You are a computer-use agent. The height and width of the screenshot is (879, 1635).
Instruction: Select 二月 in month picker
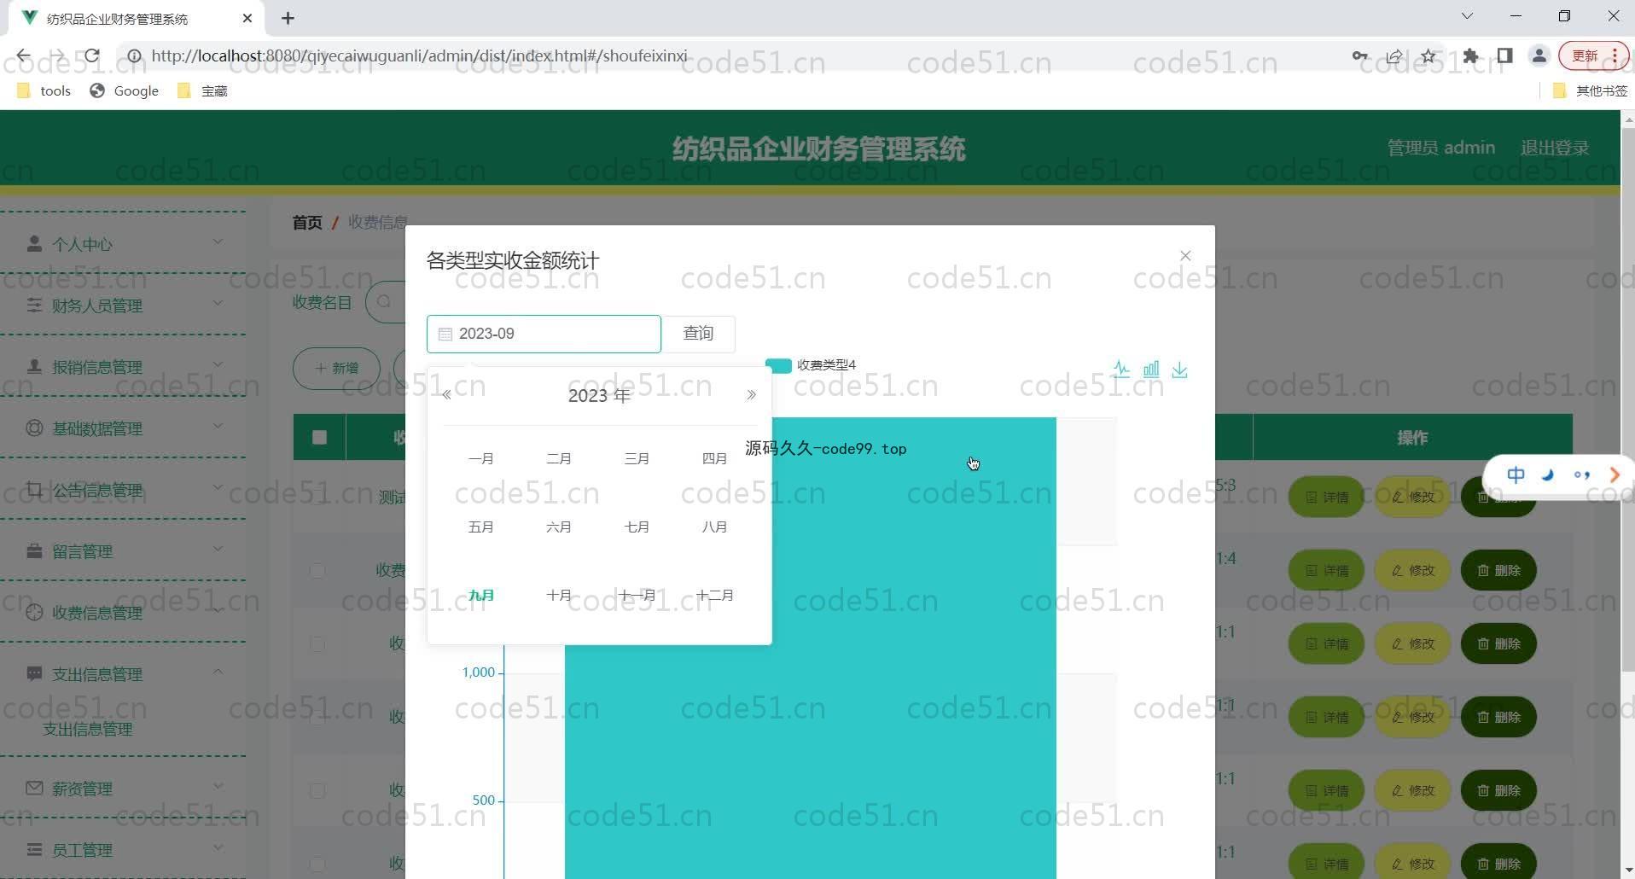point(559,459)
